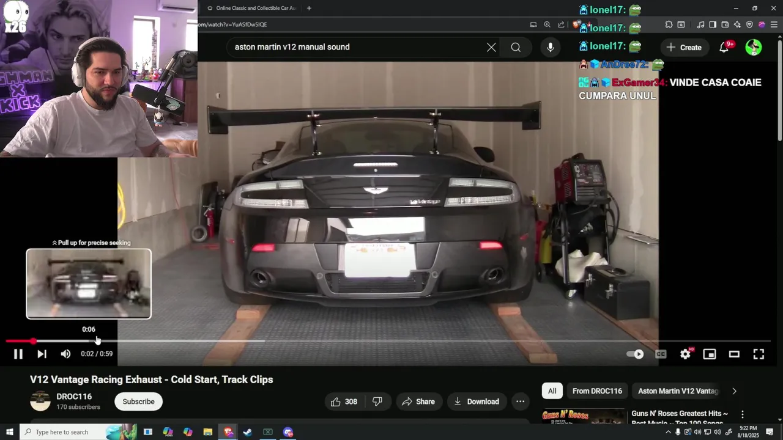783x440 pixels.
Task: Click the seek preview thumbnail at 0:06
Action: pyautogui.click(x=89, y=284)
